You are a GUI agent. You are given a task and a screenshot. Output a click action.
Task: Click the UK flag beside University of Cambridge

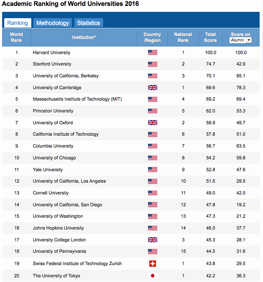tap(152, 88)
